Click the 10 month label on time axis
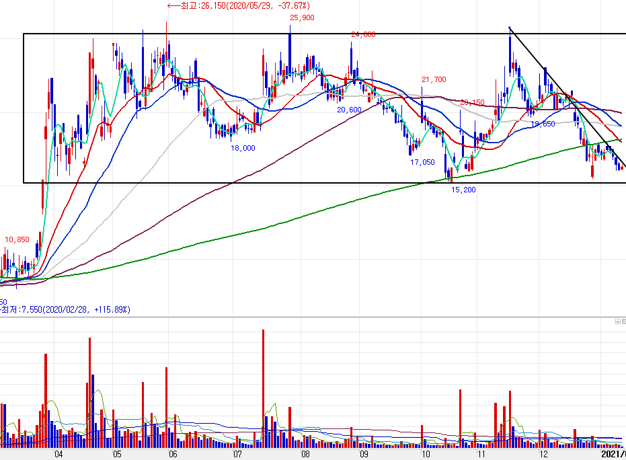The height and width of the screenshot is (460, 626). 426,454
